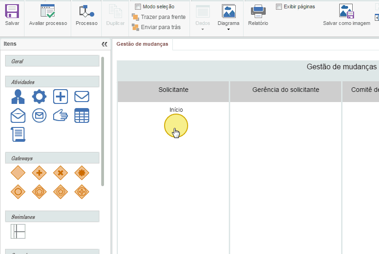Click the Processo toolbar icon
379x254 pixels.
click(x=86, y=12)
